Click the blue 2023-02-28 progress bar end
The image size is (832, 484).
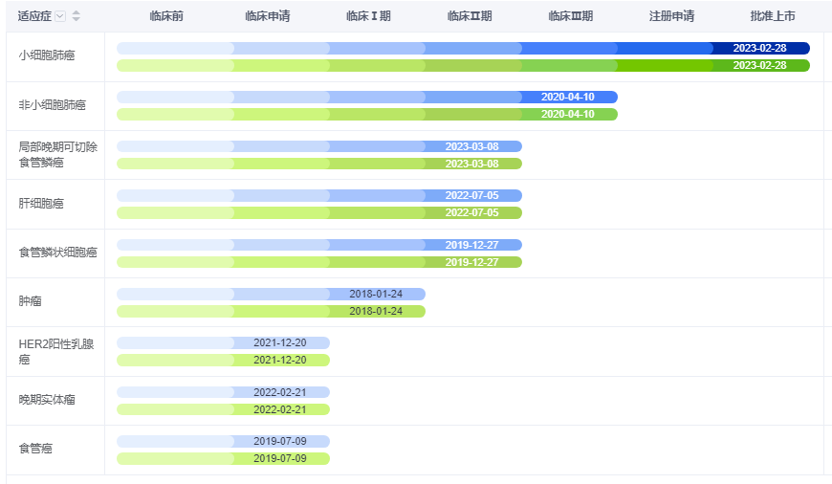click(x=759, y=48)
